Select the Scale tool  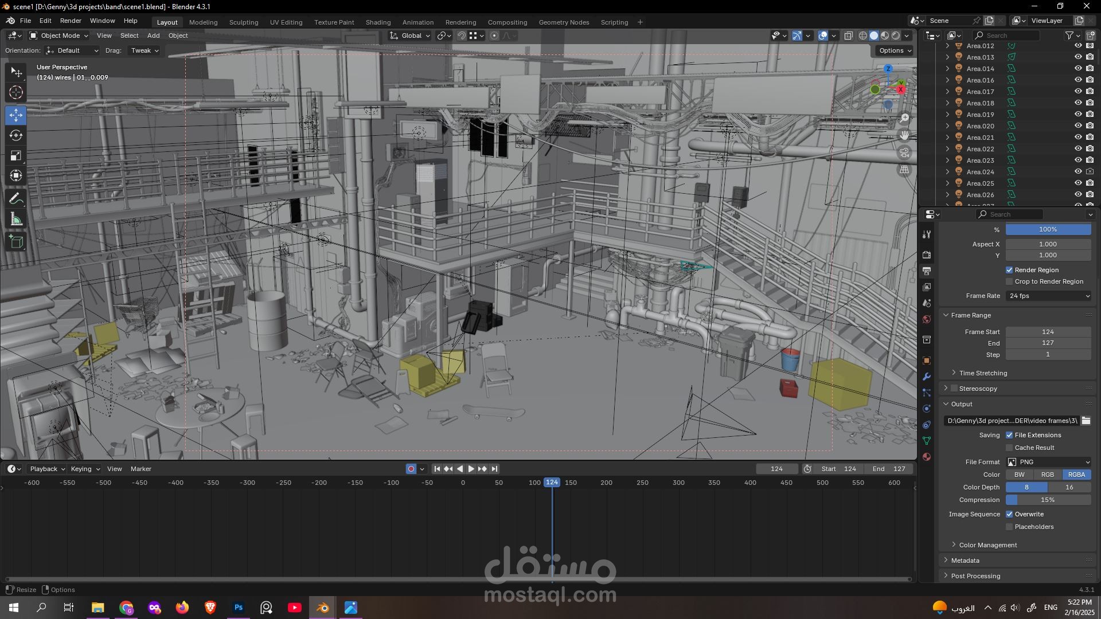click(16, 156)
